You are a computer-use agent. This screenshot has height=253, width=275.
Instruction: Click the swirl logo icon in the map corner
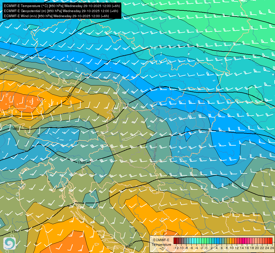10,243
